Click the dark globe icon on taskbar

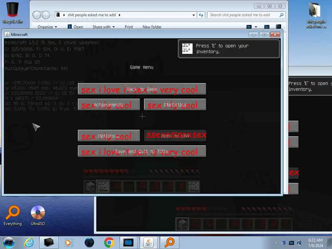(x=89, y=243)
